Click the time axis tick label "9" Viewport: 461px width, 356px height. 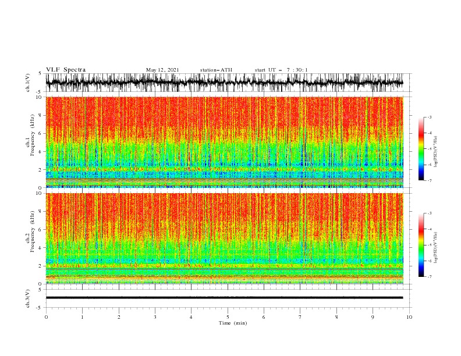pyautogui.click(x=373, y=317)
